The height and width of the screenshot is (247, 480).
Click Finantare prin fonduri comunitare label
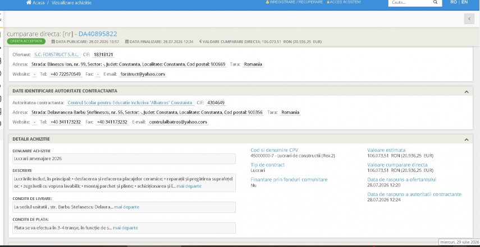[289, 180]
